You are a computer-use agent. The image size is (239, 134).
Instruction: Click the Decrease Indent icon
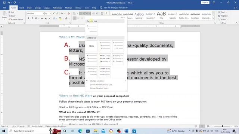(93, 13)
